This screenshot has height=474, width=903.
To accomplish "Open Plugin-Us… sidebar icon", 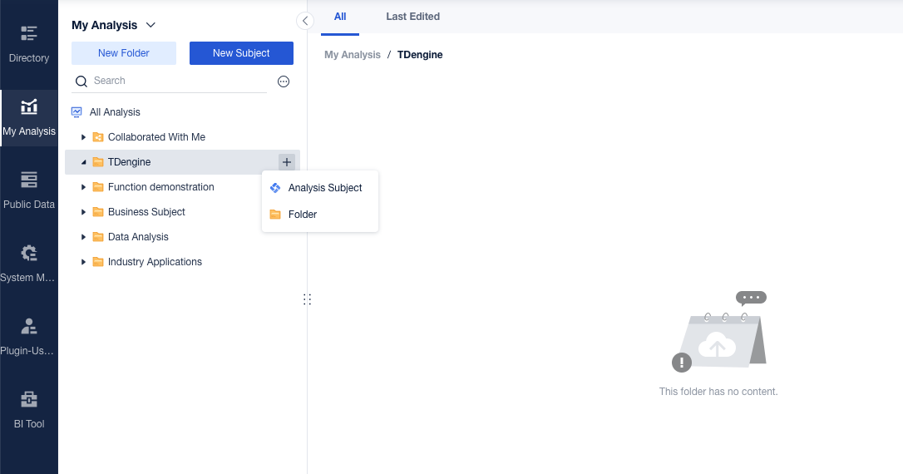I will click(x=29, y=326).
